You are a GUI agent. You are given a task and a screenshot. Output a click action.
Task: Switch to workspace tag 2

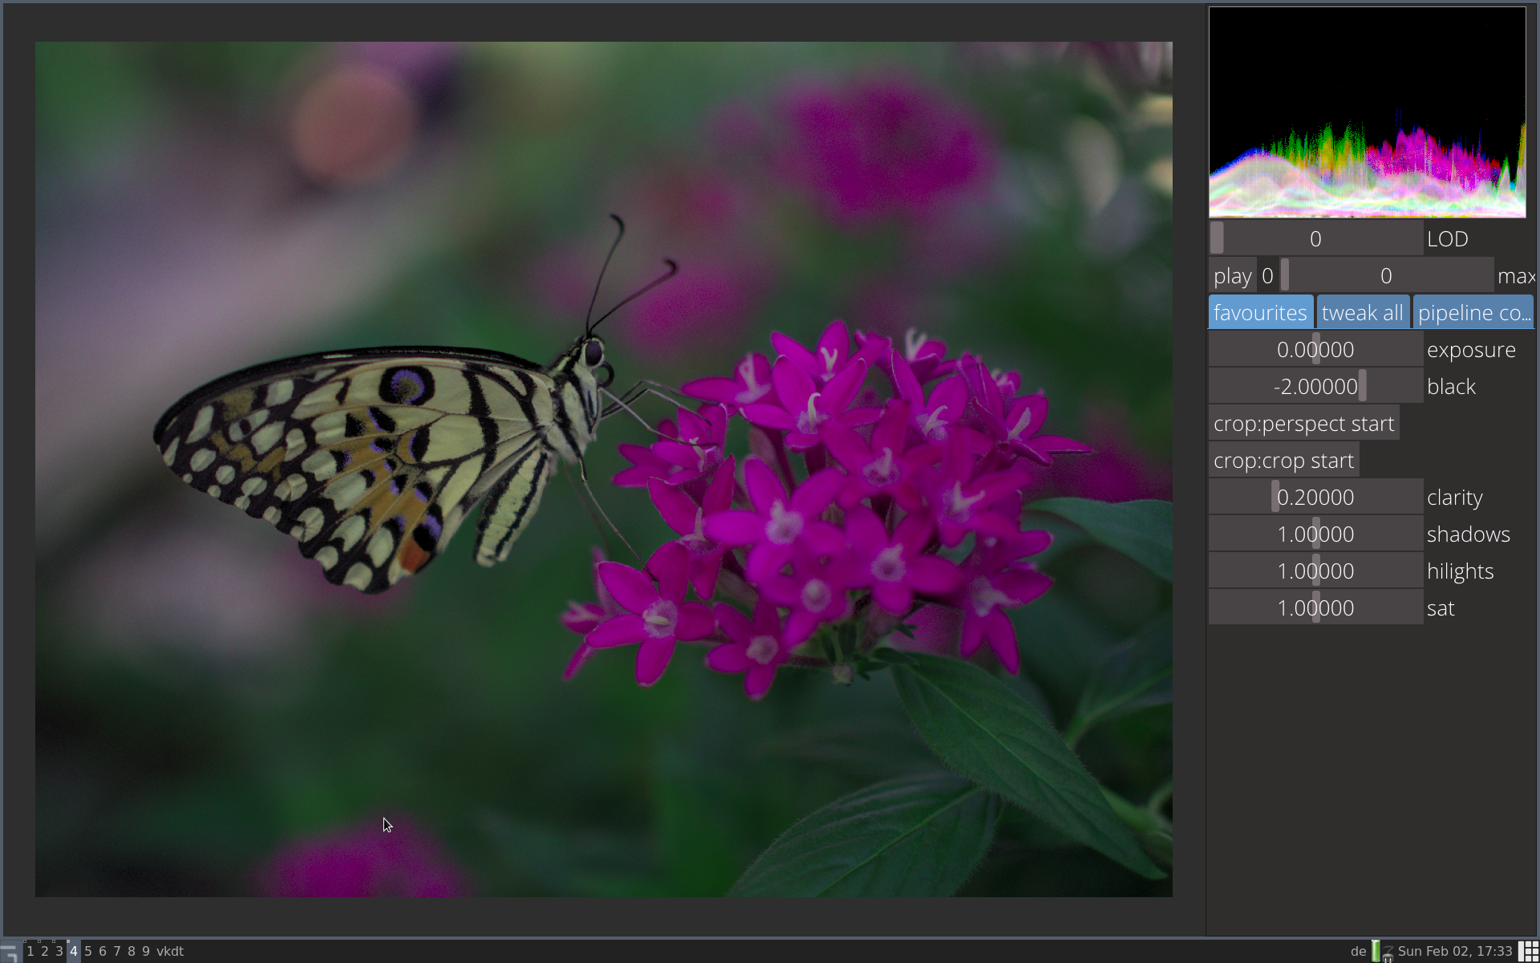pos(45,951)
